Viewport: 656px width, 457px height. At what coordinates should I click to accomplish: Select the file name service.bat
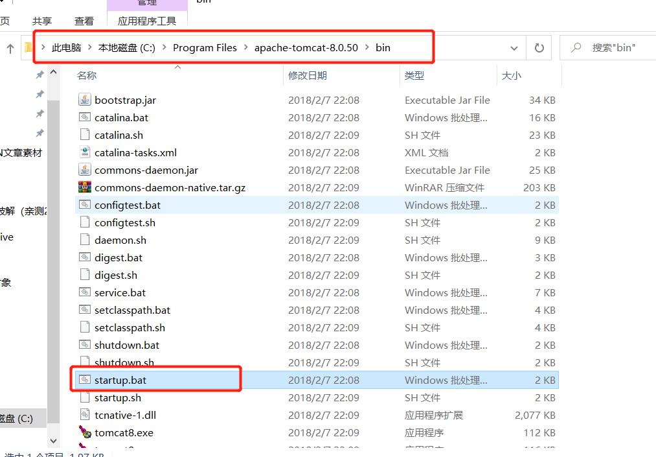tap(120, 293)
